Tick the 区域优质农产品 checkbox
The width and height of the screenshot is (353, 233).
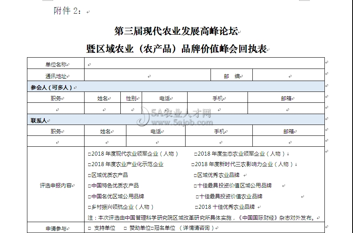click(90, 175)
